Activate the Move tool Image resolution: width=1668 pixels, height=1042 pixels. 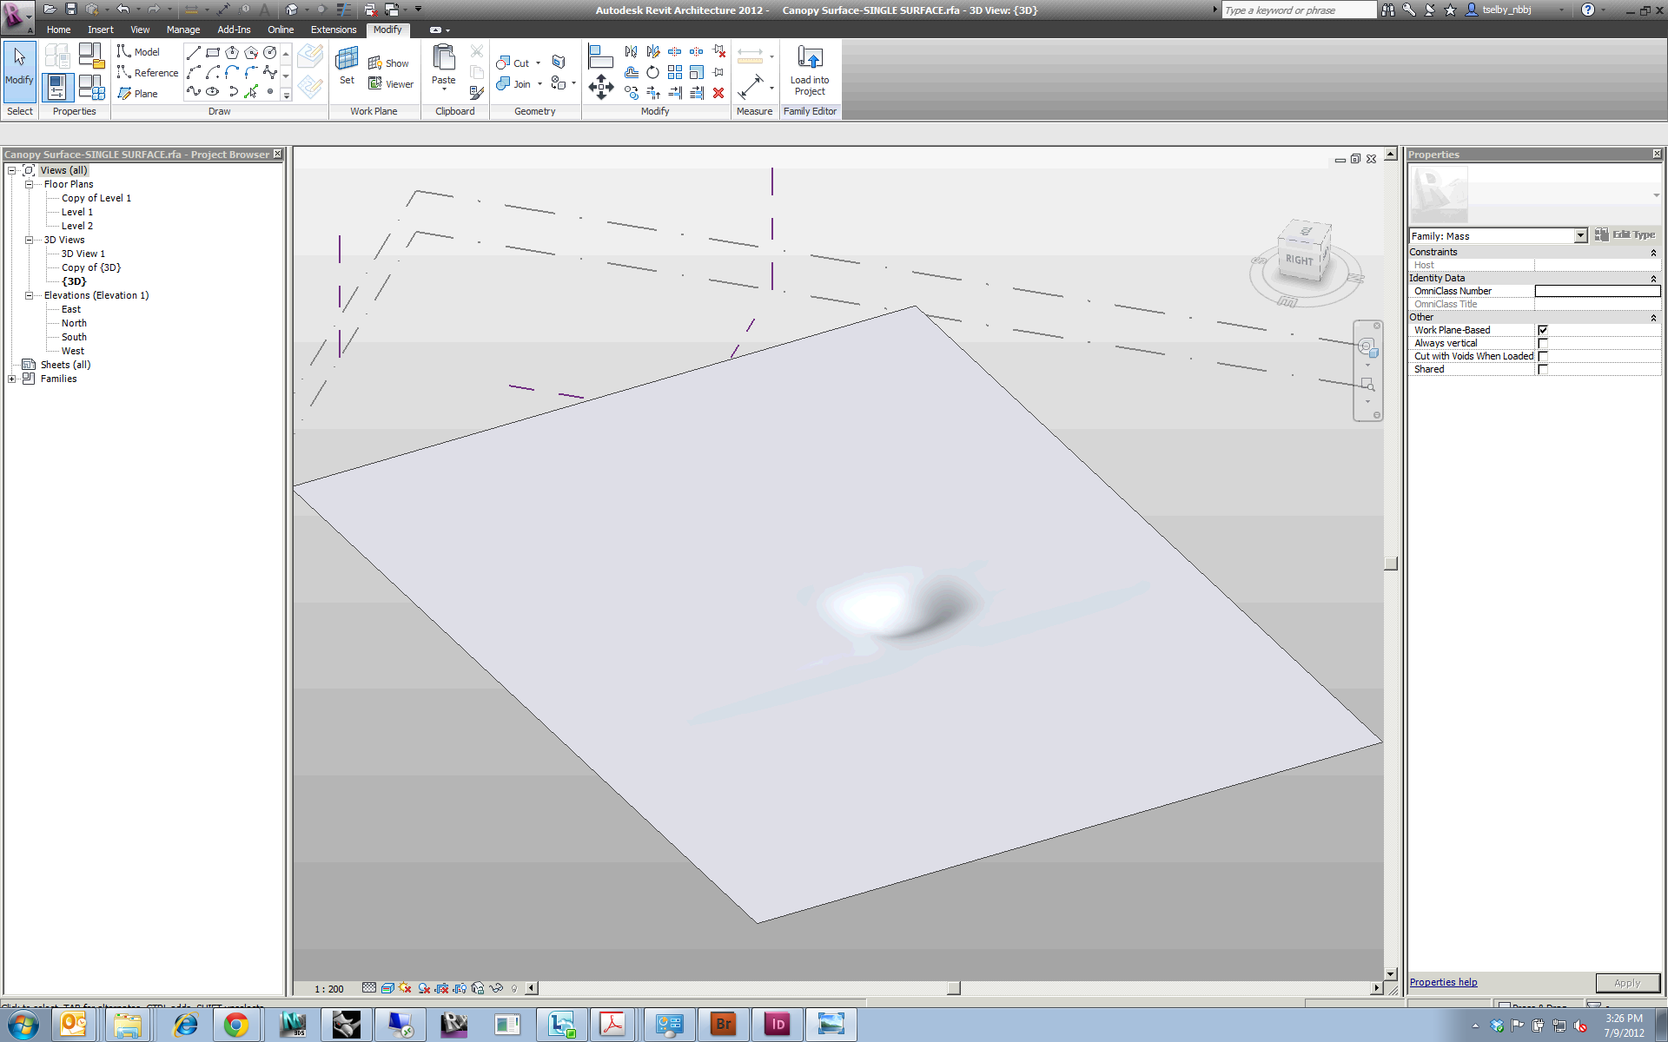[601, 87]
